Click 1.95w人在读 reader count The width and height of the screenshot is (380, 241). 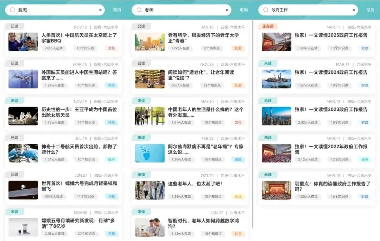tap(55, 123)
